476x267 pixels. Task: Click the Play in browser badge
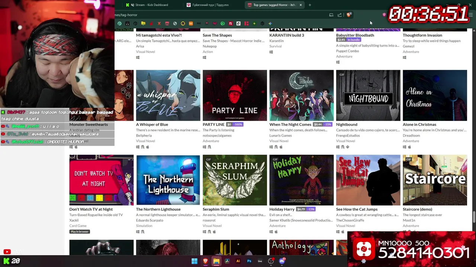tap(80, 232)
